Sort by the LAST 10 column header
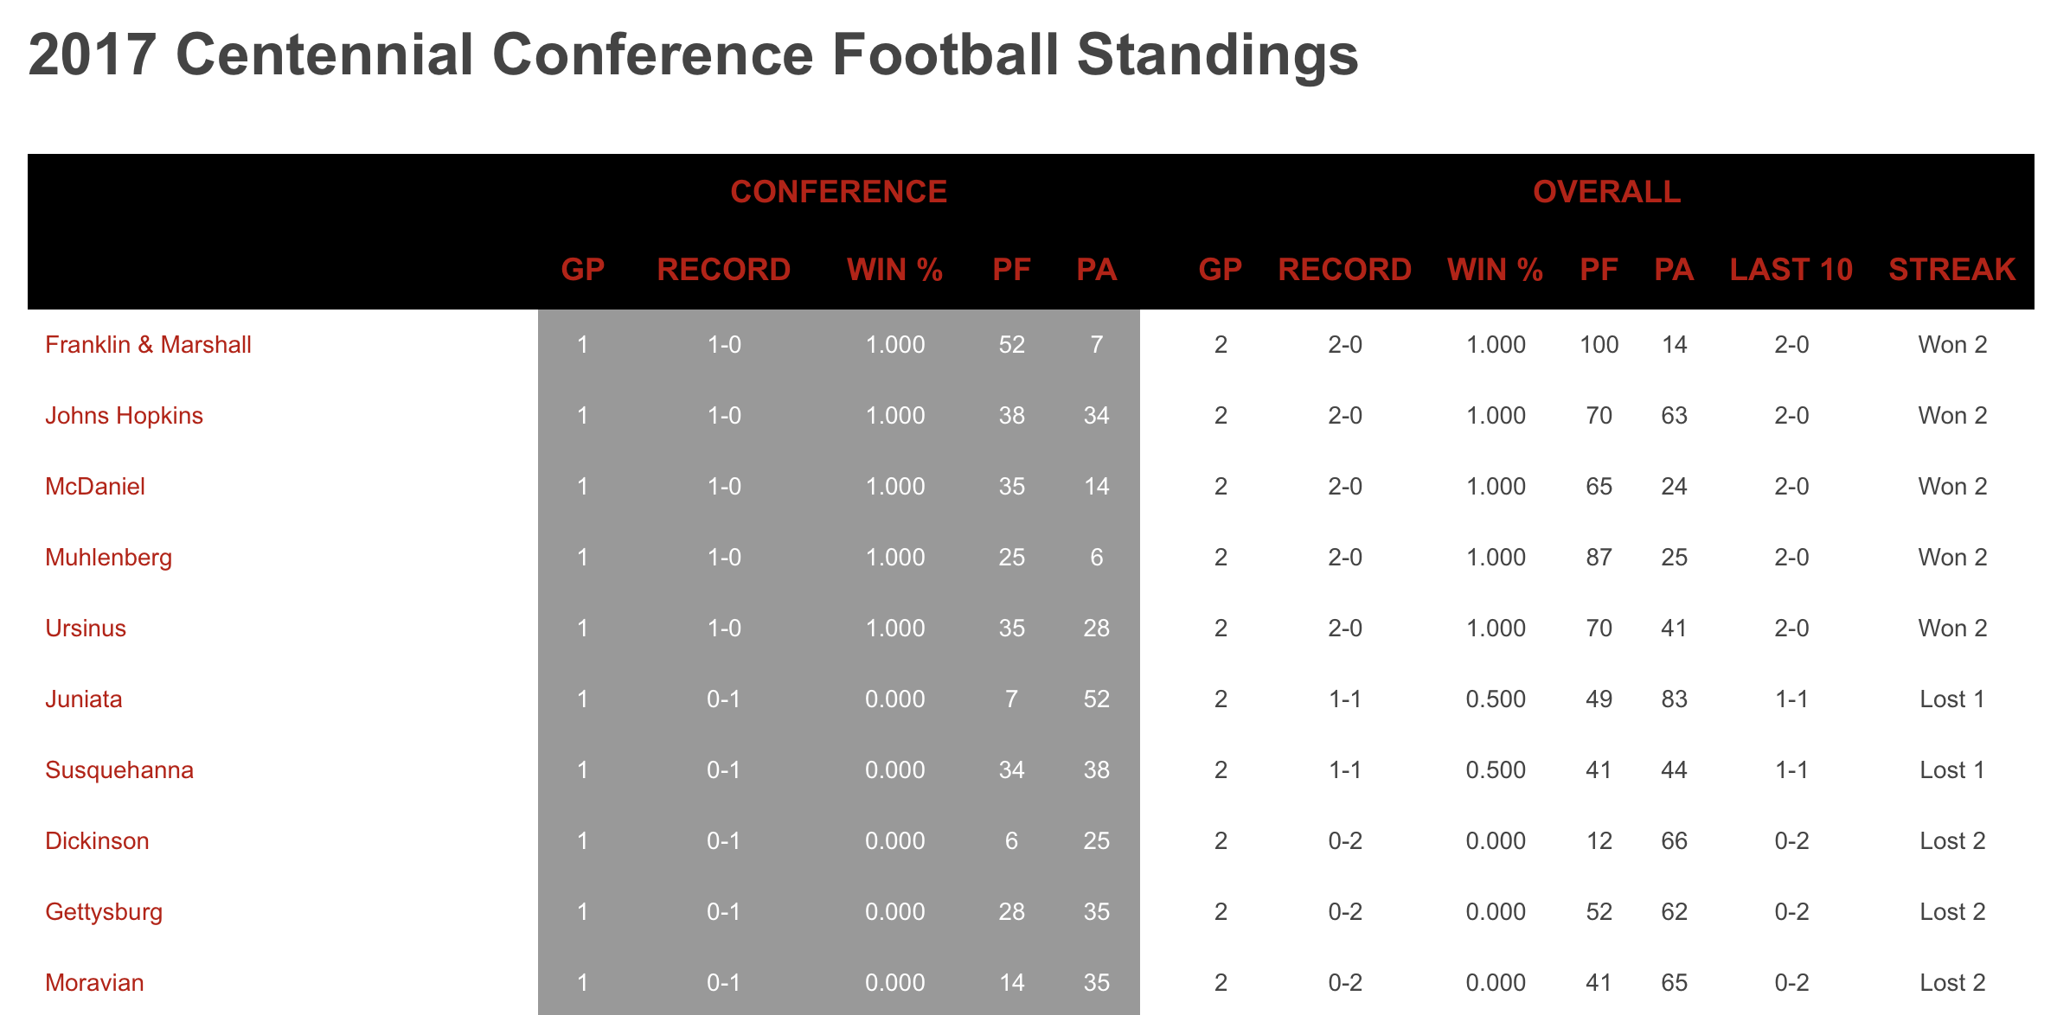The image size is (2057, 1015). coord(1791,270)
